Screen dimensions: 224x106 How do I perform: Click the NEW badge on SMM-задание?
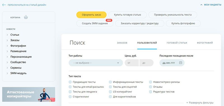[109, 20]
